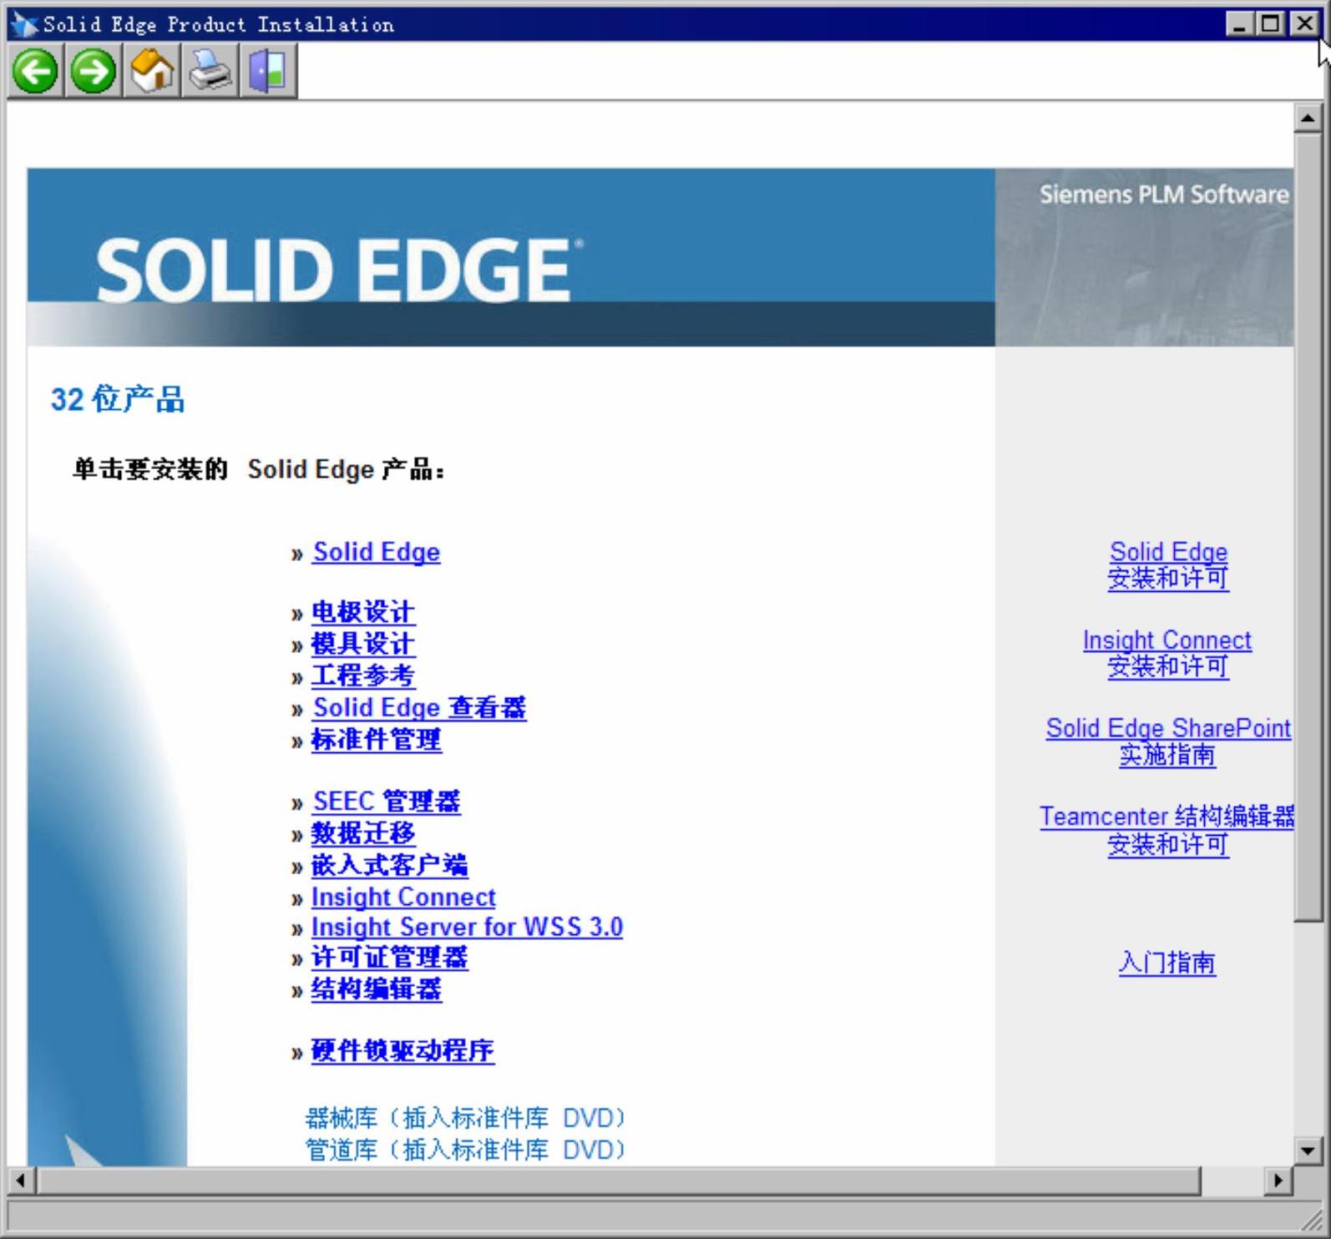Close the Solid Edge Product Installation window
Viewport: 1331px width, 1239px height.
coord(1303,23)
